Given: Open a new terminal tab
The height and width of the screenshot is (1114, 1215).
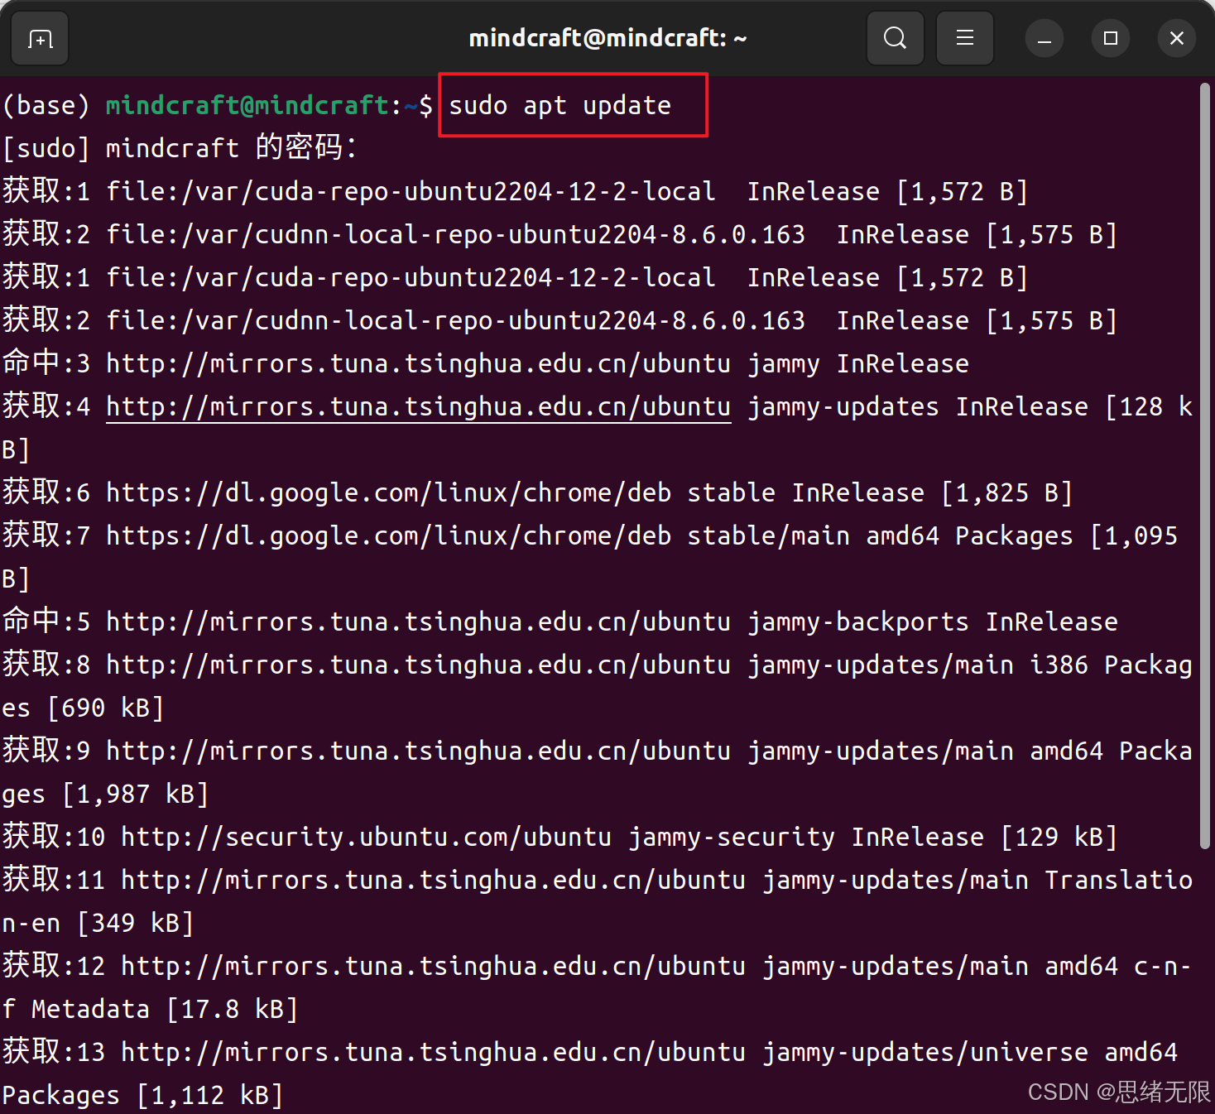Looking at the screenshot, I should pos(40,38).
